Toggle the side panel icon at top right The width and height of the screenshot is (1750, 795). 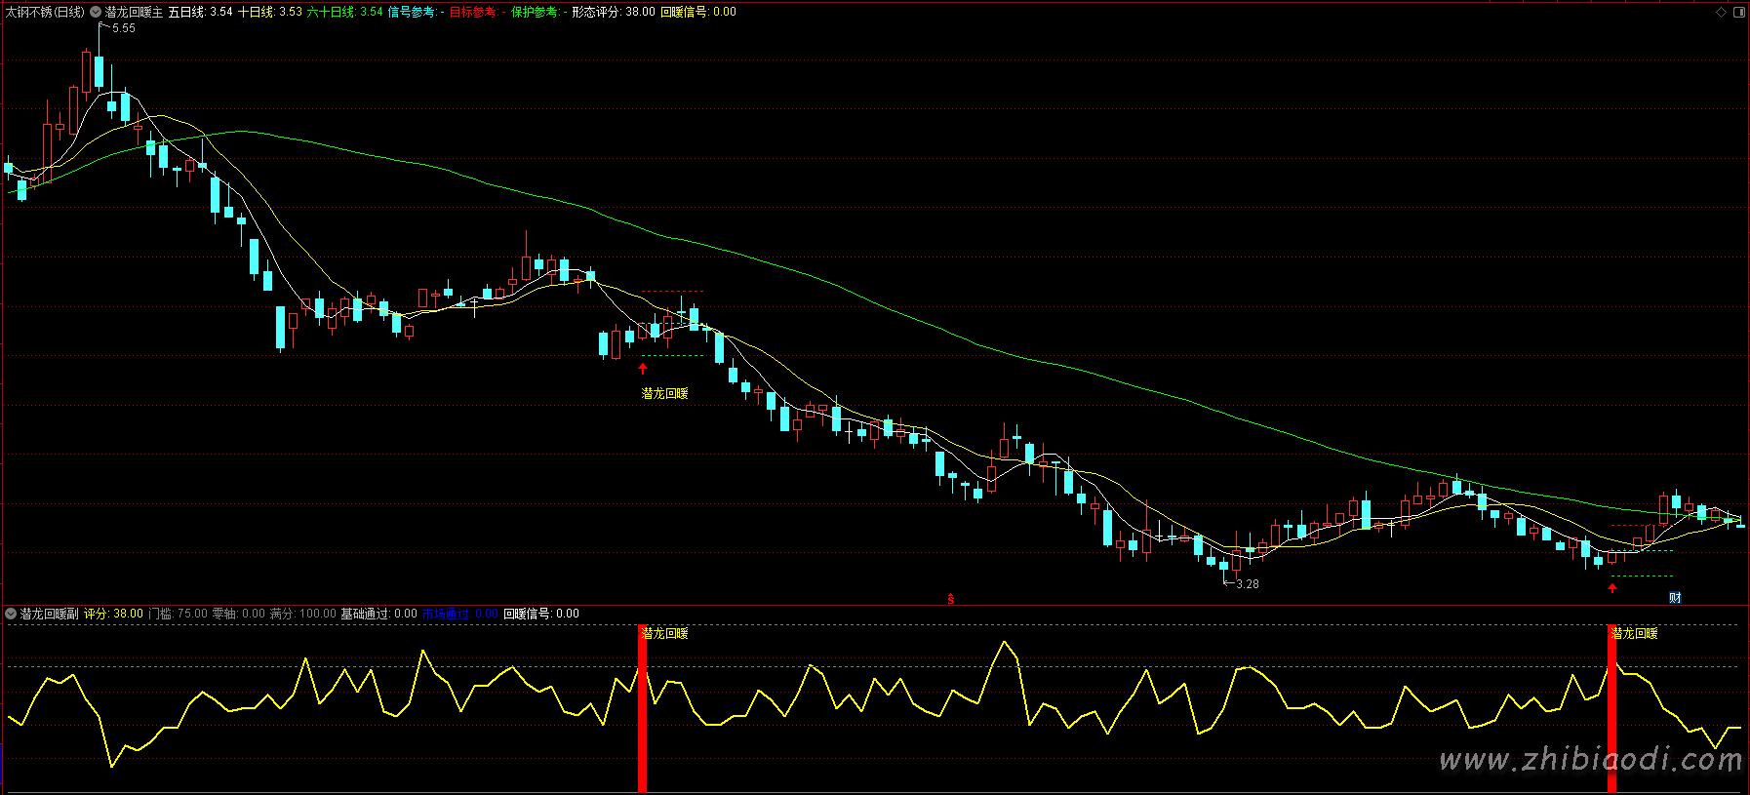click(x=1738, y=13)
